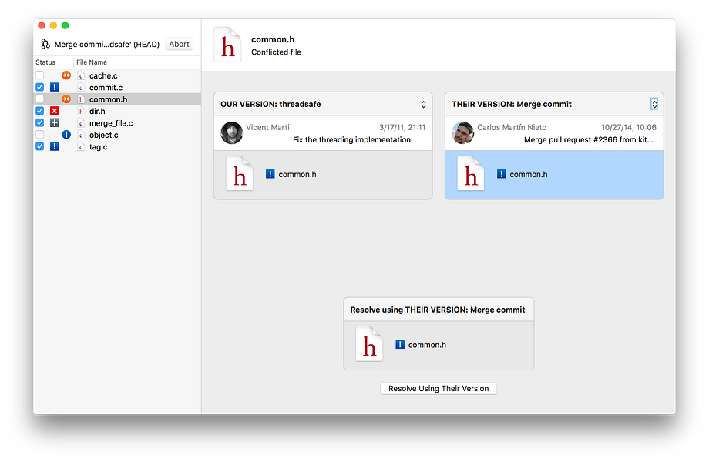The width and height of the screenshot is (709, 462).
Task: Click 'Fix the threading implementation' commit message
Action: point(351,140)
